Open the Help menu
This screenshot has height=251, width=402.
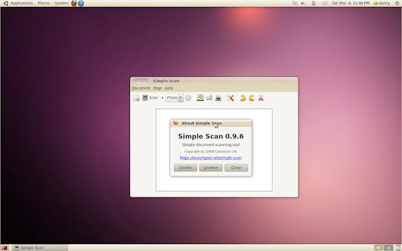169,88
